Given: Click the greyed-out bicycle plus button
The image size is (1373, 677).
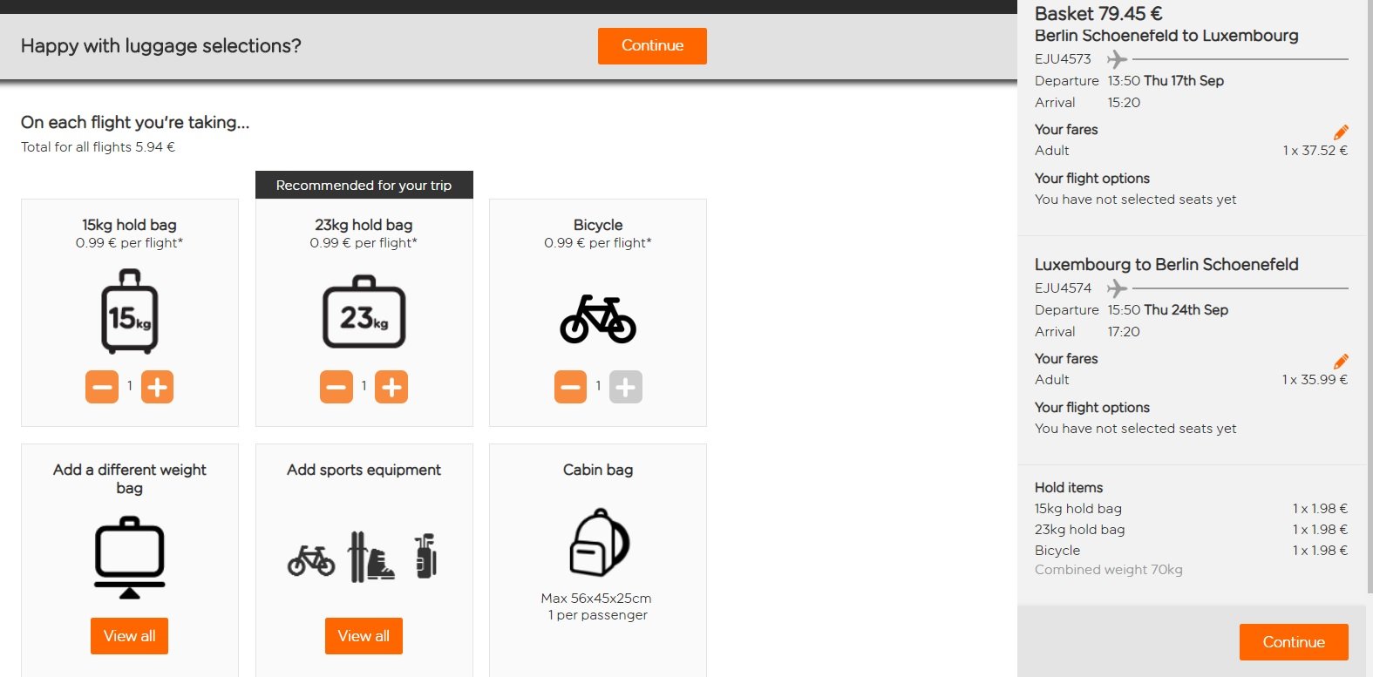Looking at the screenshot, I should pyautogui.click(x=626, y=387).
